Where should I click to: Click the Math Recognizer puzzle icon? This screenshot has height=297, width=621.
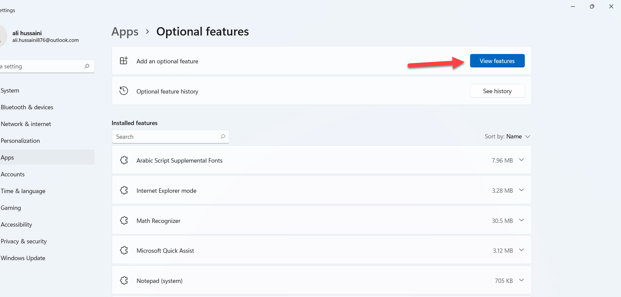(x=124, y=221)
